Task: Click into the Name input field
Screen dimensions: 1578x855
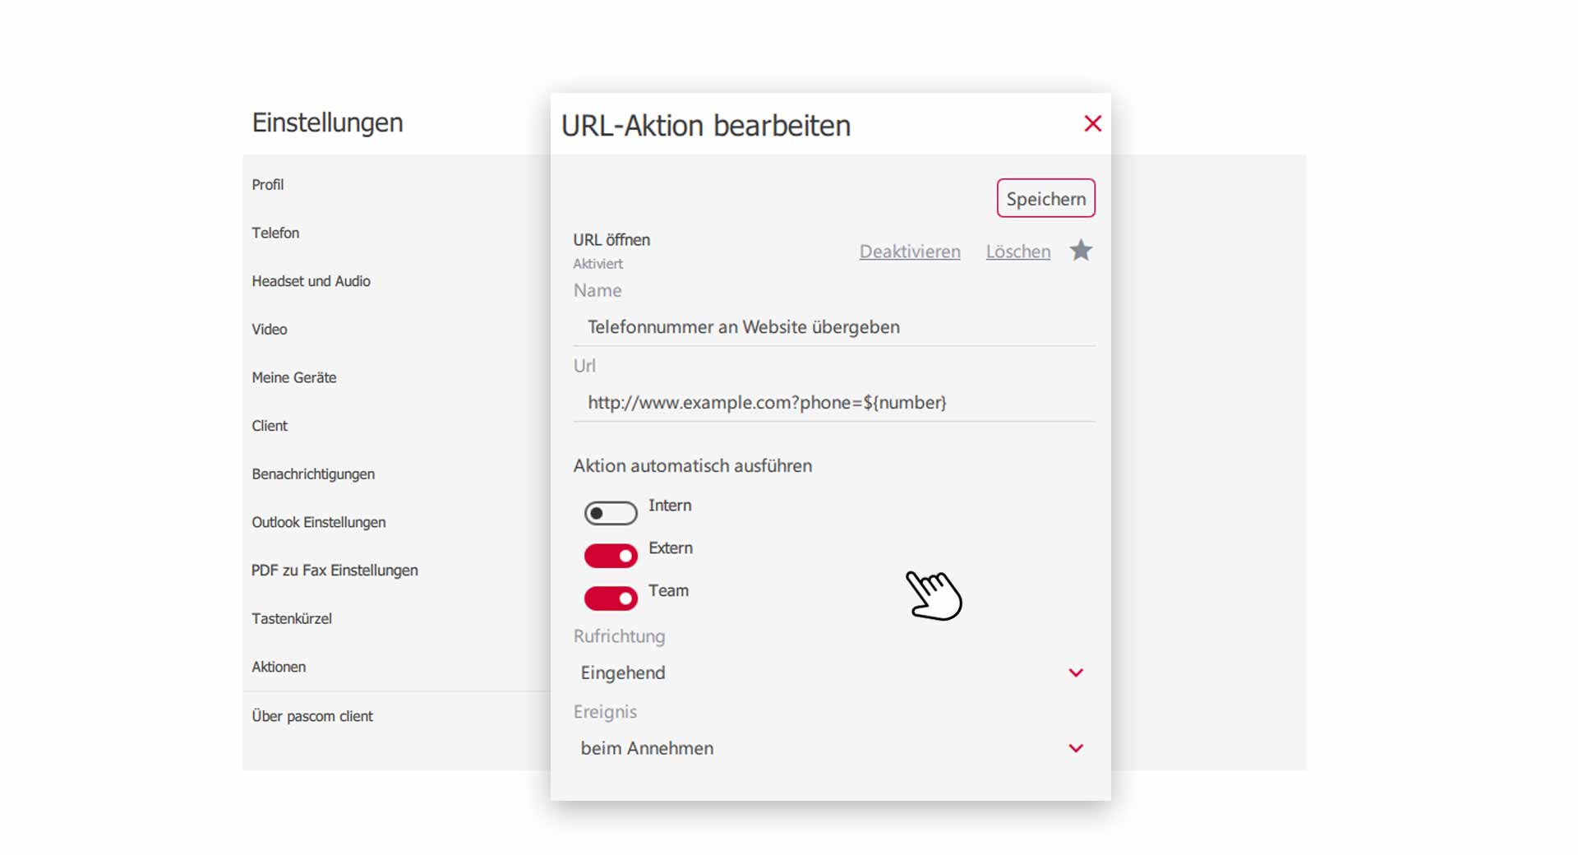Action: point(833,327)
